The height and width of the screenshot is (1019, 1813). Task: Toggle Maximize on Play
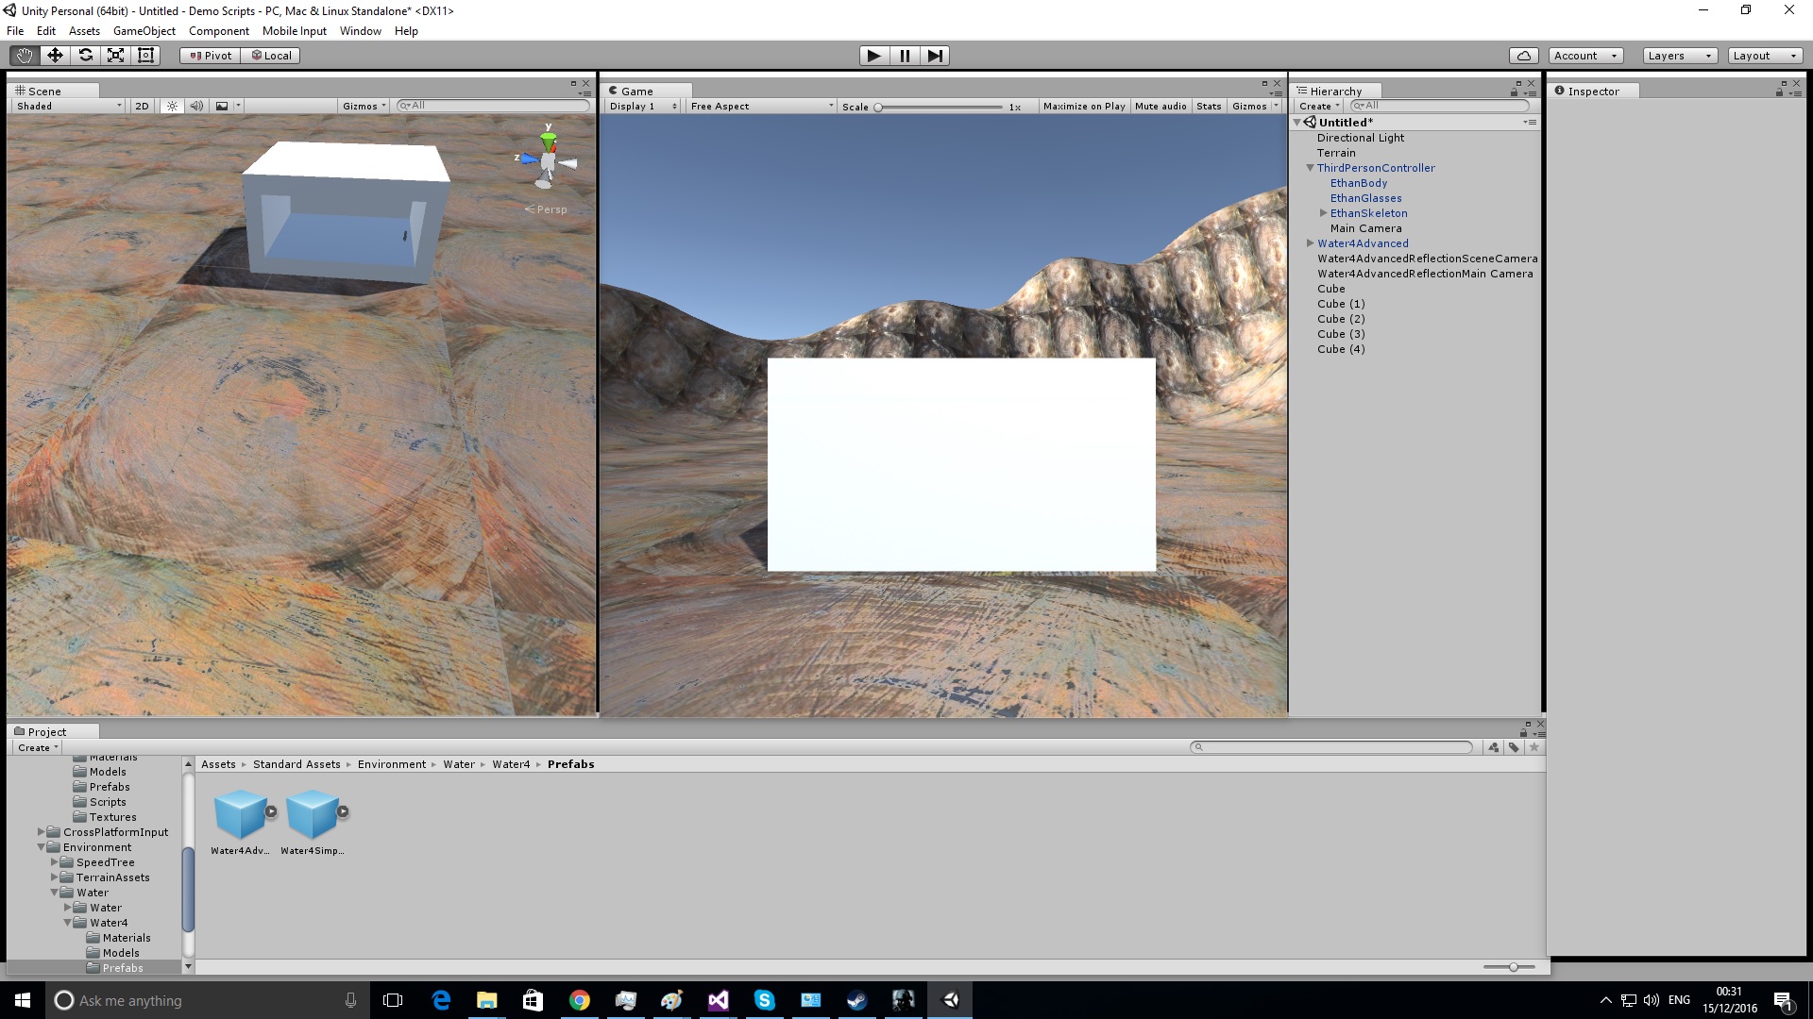tap(1083, 106)
